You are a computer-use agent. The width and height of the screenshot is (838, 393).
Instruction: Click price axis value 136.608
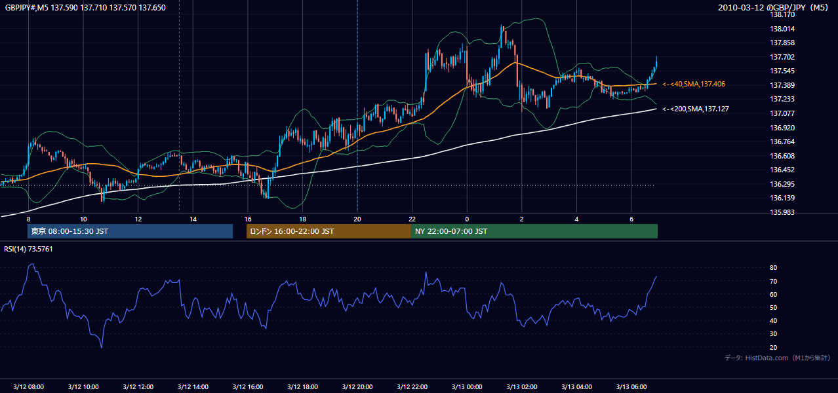click(782, 156)
